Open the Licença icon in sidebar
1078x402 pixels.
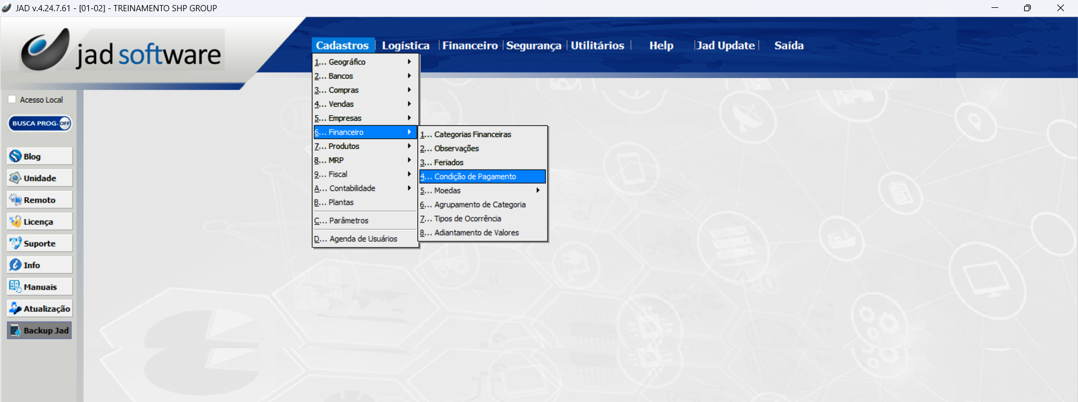point(16,222)
